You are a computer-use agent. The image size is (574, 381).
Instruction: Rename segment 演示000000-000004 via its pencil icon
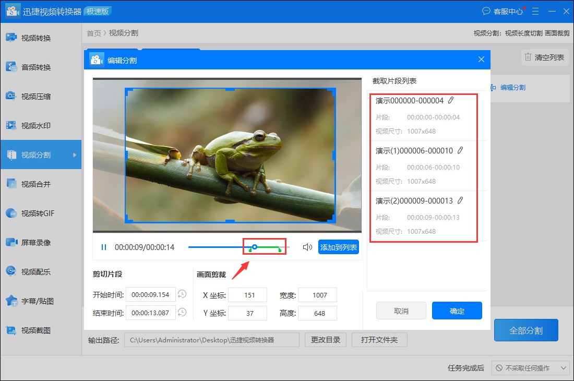click(449, 100)
